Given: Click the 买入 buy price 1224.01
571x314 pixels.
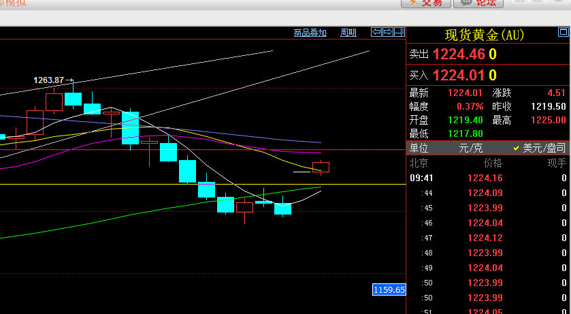Looking at the screenshot, I should pos(458,75).
